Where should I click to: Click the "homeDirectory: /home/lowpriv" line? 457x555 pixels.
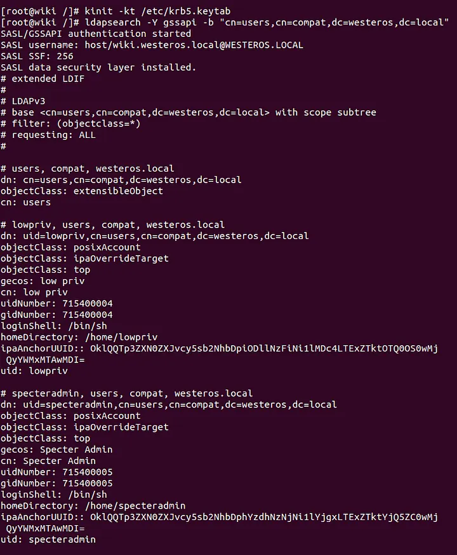pos(79,337)
